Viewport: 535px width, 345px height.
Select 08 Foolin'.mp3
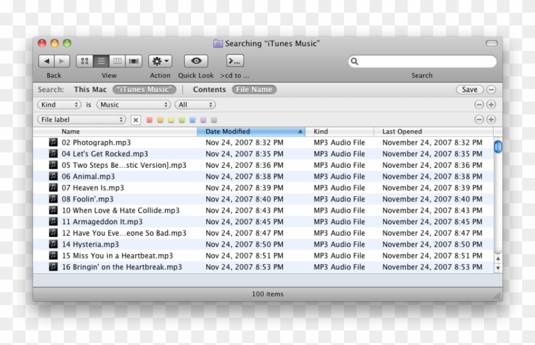click(x=264, y=199)
